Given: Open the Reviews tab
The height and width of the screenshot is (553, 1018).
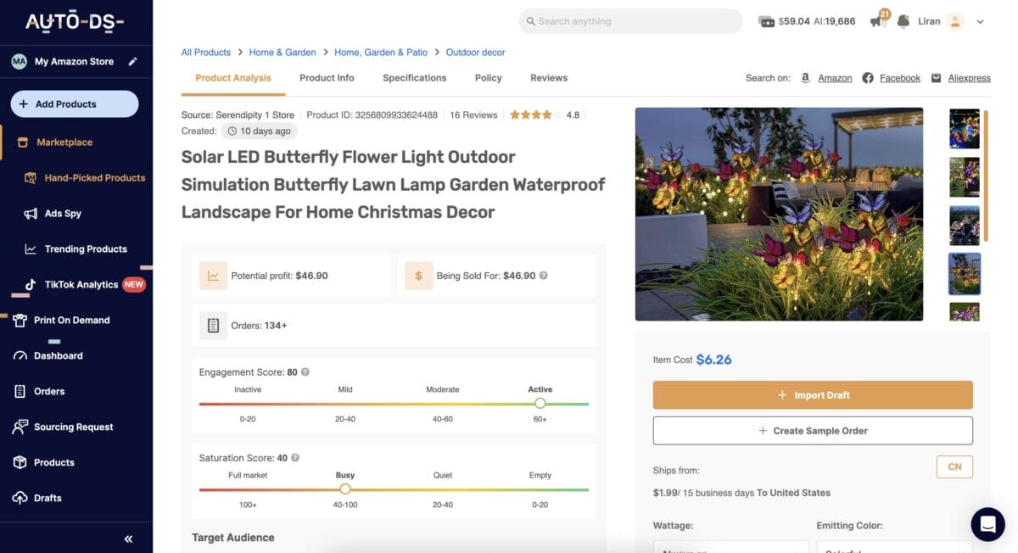Looking at the screenshot, I should [x=548, y=77].
